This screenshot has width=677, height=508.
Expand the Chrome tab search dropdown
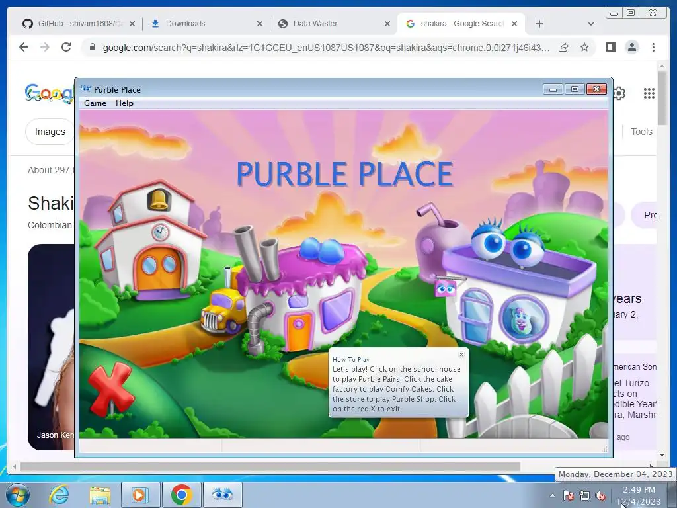(x=591, y=24)
